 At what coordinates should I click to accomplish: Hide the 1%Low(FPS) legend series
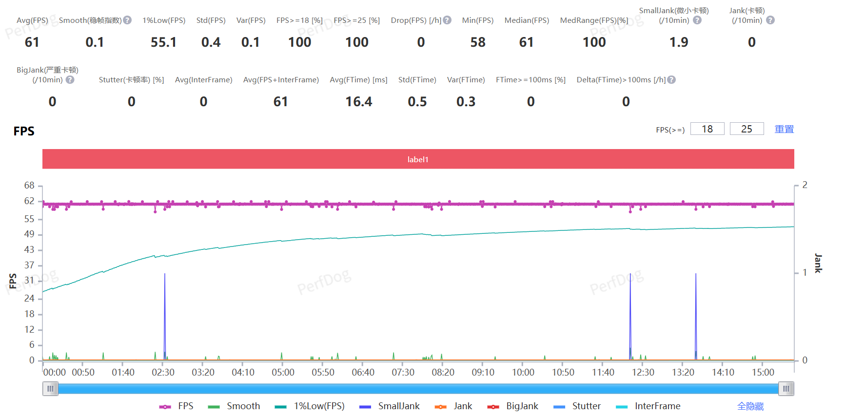[310, 406]
